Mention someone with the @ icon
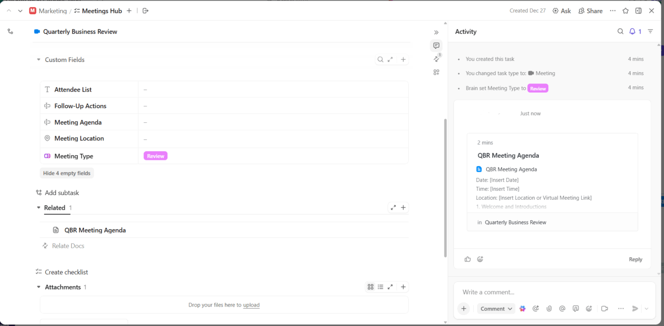 pyautogui.click(x=562, y=308)
